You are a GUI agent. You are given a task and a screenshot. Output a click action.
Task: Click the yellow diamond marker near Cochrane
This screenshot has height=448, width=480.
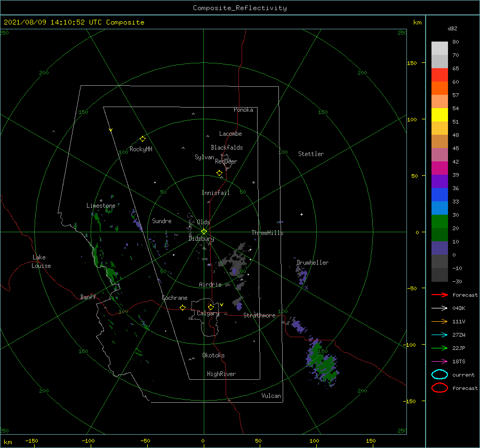point(182,307)
